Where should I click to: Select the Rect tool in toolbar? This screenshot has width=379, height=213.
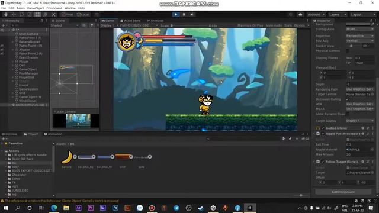coord(37,14)
